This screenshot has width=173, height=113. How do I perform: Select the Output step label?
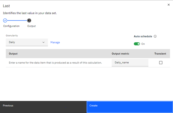31,26
